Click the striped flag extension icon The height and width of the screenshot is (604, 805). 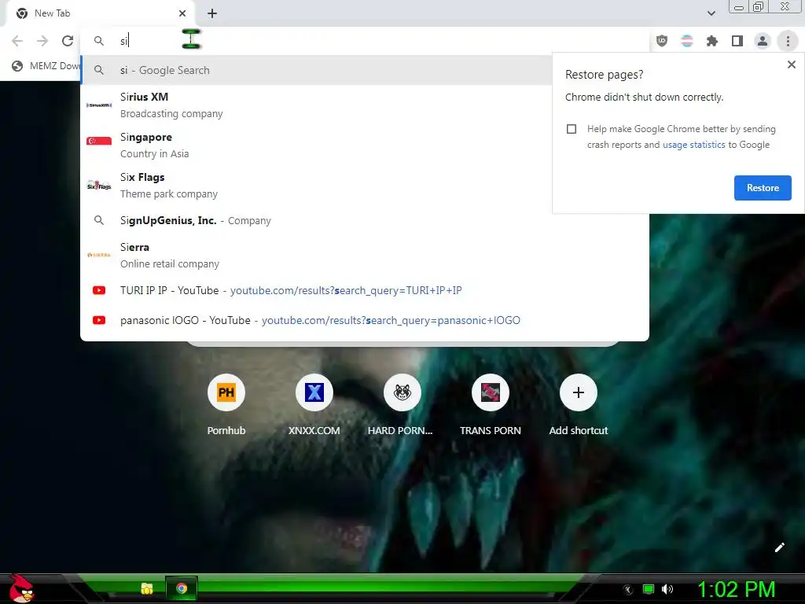pyautogui.click(x=687, y=41)
